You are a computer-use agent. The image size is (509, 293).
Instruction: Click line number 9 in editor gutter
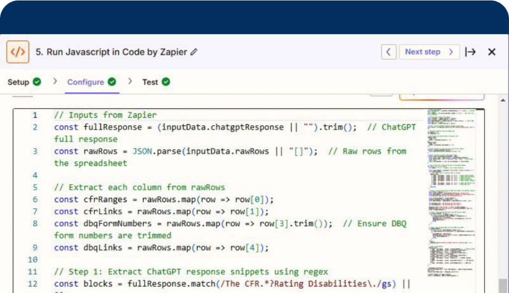coord(35,248)
